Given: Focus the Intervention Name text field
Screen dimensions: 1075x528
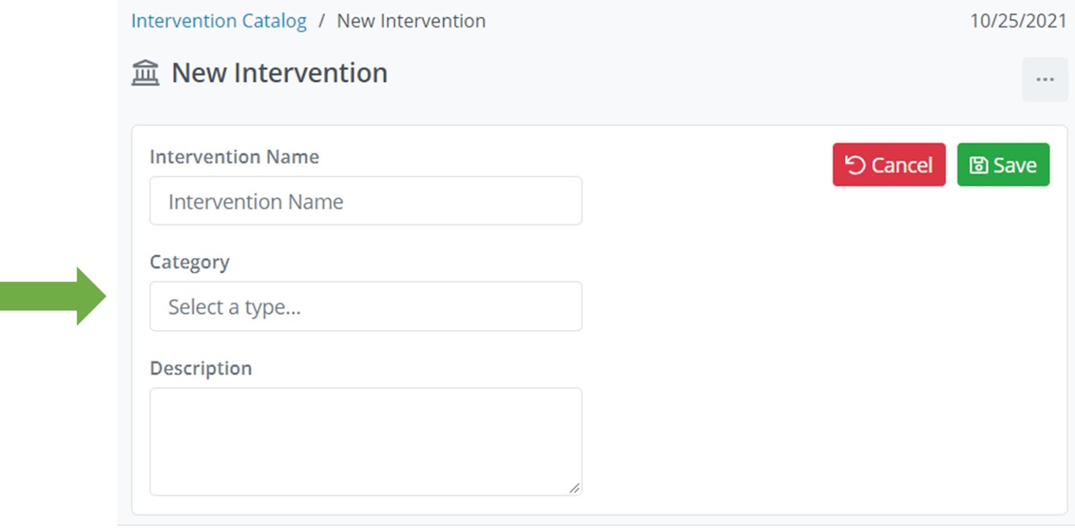Looking at the screenshot, I should coord(365,201).
